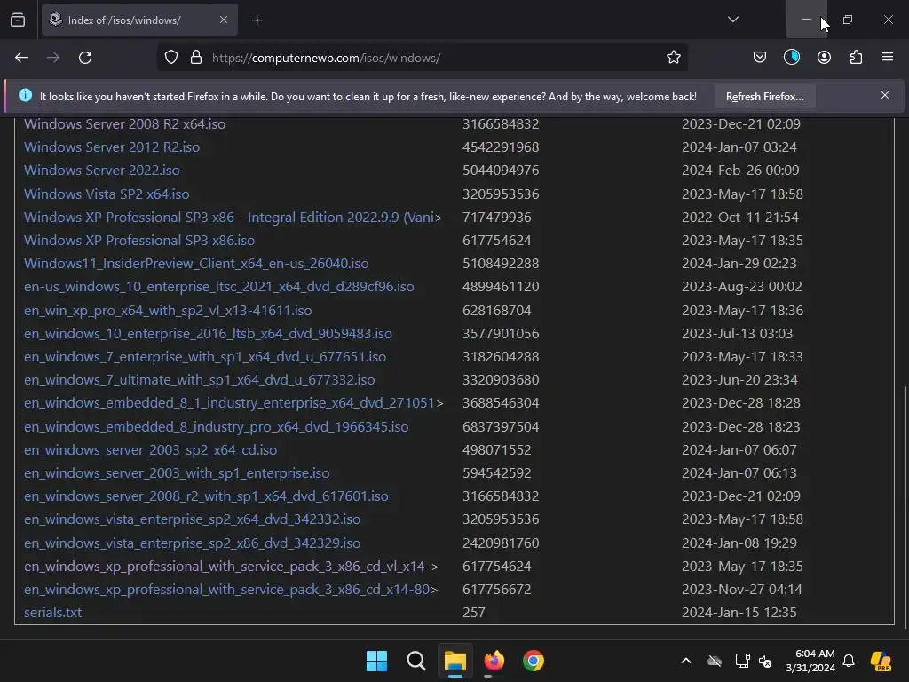Viewport: 909px width, 682px height.
Task: Click the size value 257 for serials.txt
Action: pos(474,613)
